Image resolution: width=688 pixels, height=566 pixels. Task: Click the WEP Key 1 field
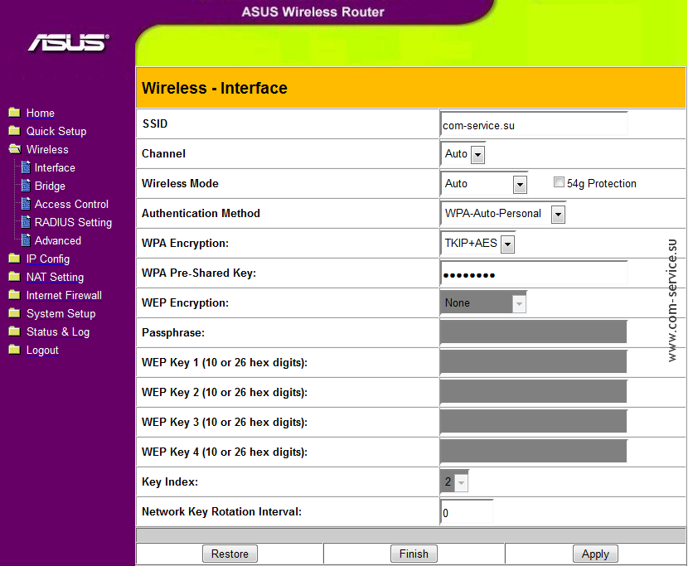click(x=534, y=361)
